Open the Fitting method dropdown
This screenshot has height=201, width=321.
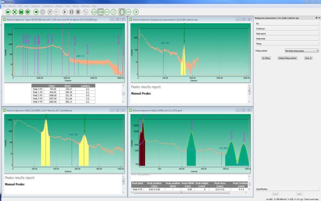click(302, 50)
